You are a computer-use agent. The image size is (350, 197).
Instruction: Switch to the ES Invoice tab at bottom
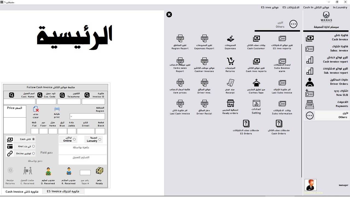click(63, 191)
